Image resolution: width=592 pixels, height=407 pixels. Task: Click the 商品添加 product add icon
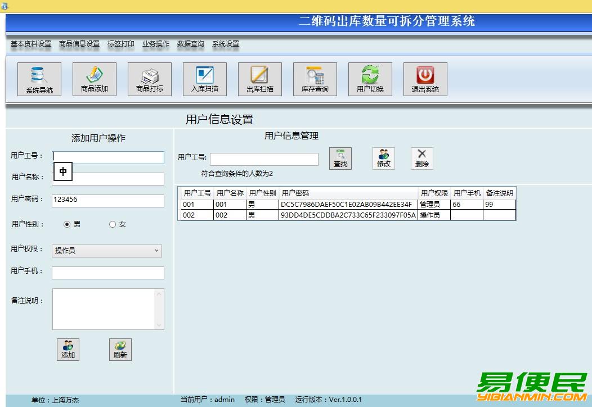coord(94,79)
